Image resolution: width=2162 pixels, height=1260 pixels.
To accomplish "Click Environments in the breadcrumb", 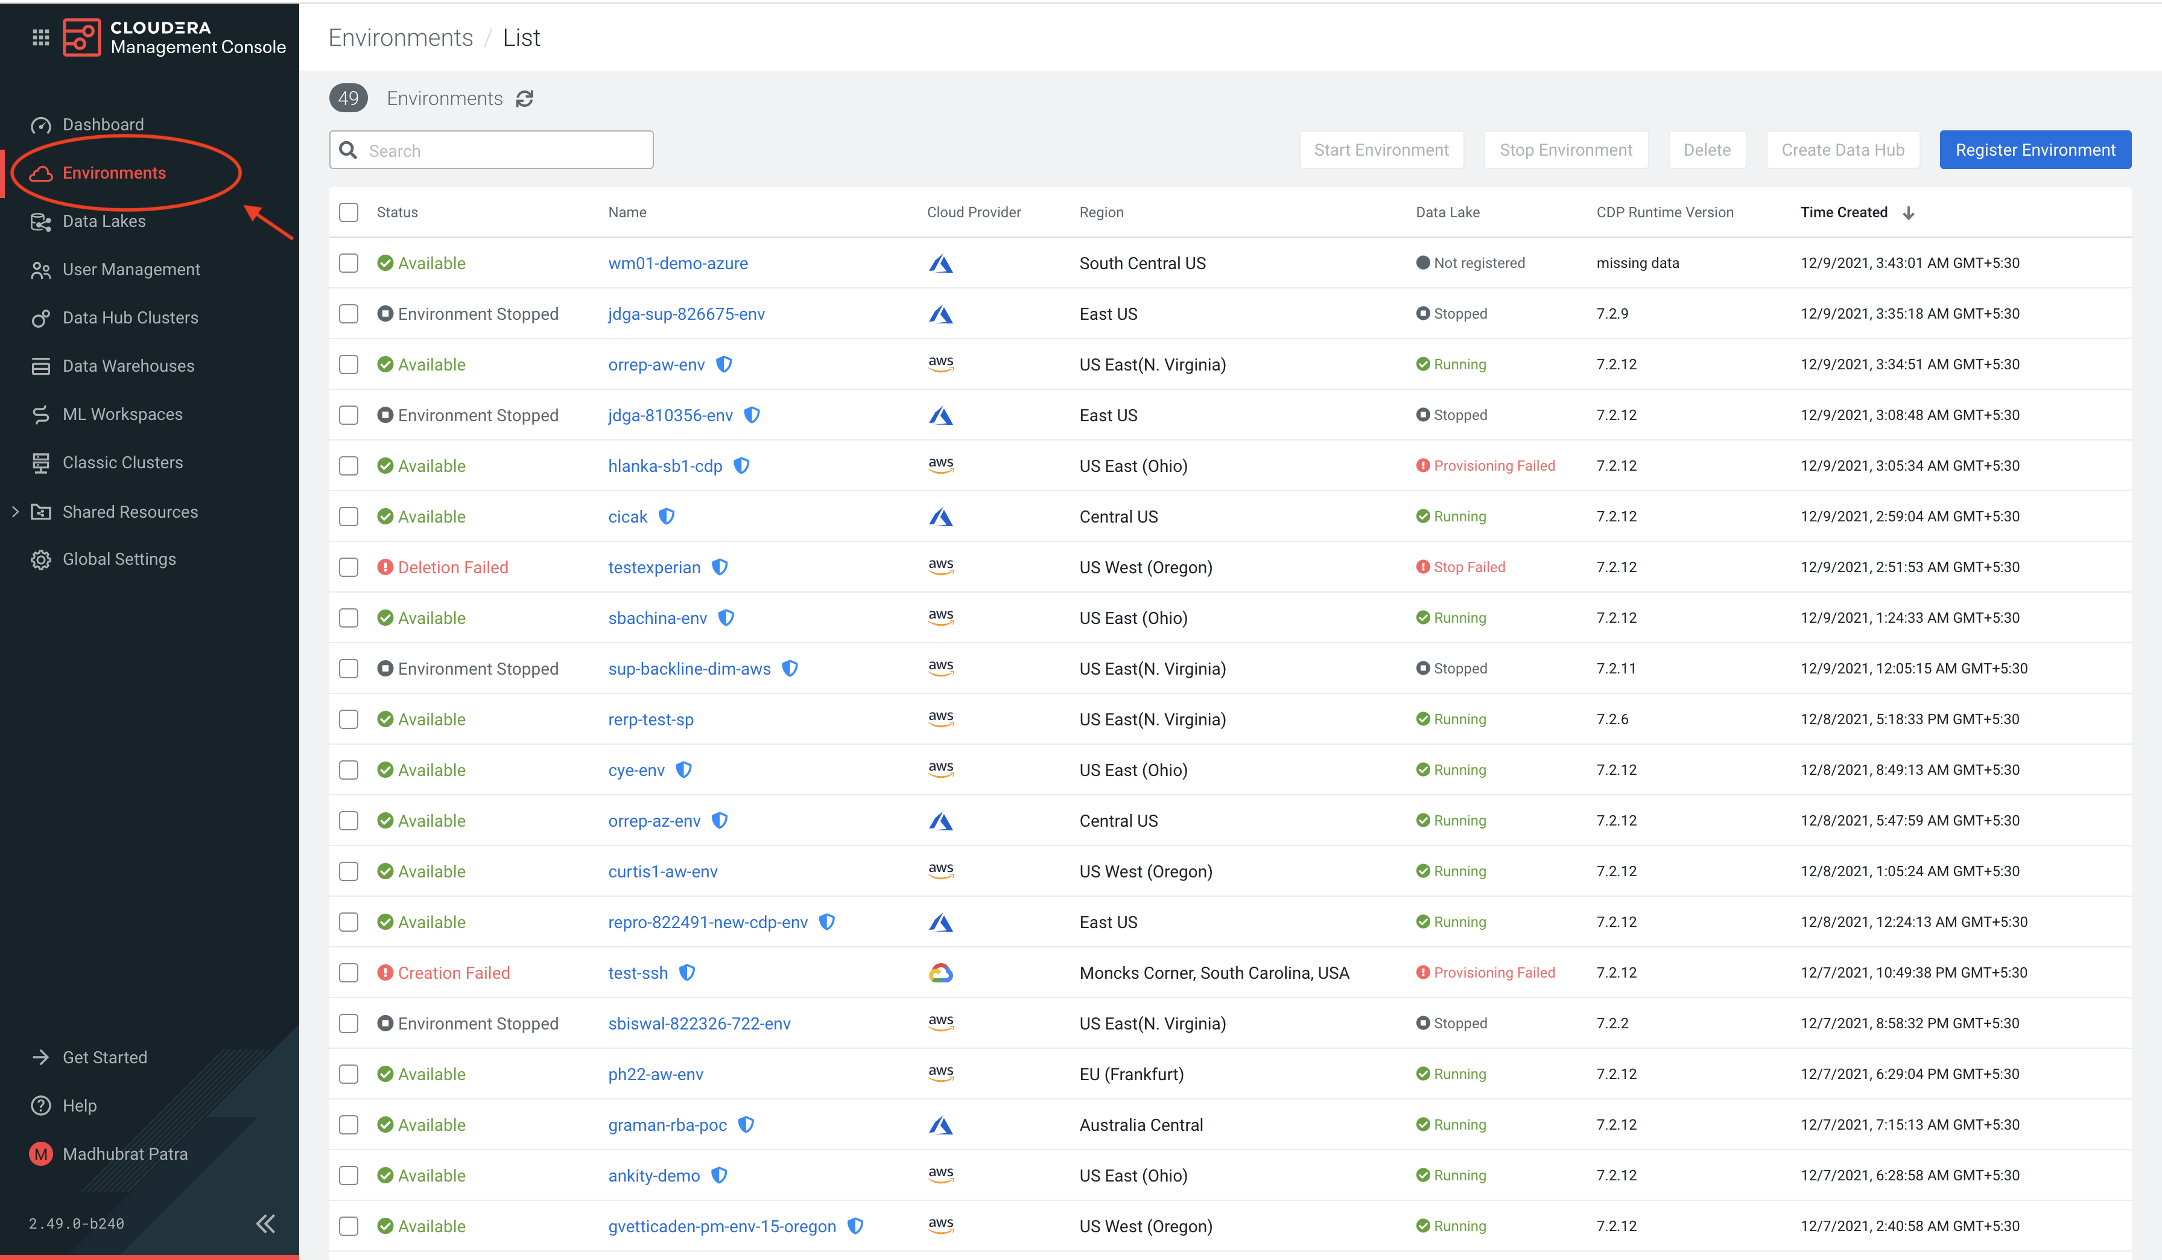I will 401,38.
